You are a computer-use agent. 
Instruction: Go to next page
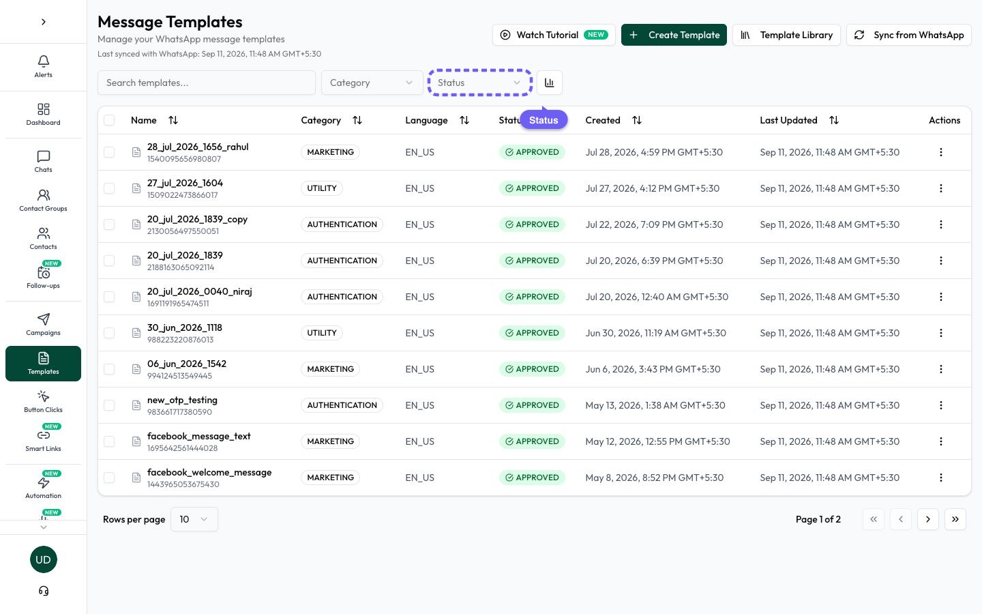tap(928, 519)
